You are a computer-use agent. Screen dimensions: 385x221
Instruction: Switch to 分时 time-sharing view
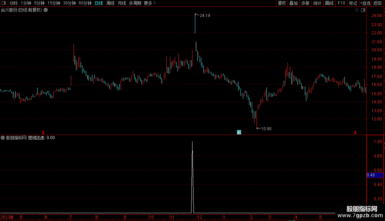point(14,3)
